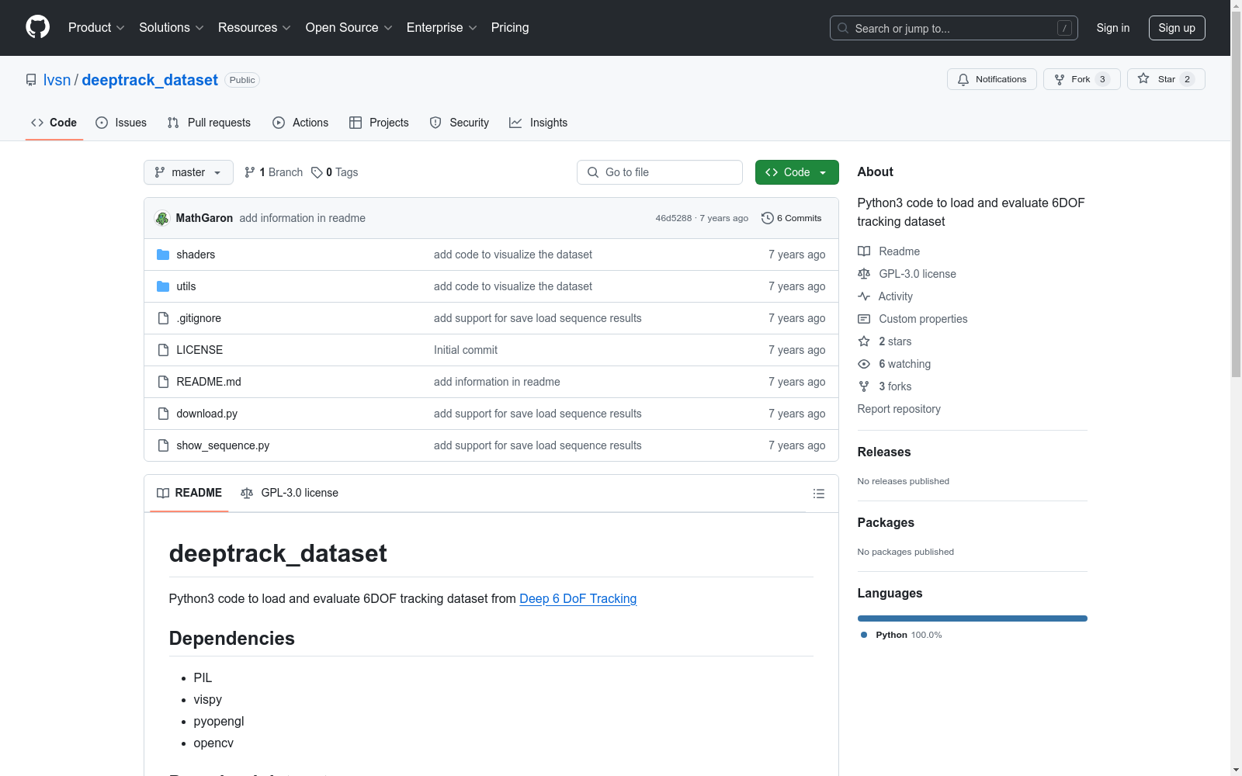The width and height of the screenshot is (1242, 776).
Task: Click MathGaron's avatar image
Action: pyautogui.click(x=162, y=218)
